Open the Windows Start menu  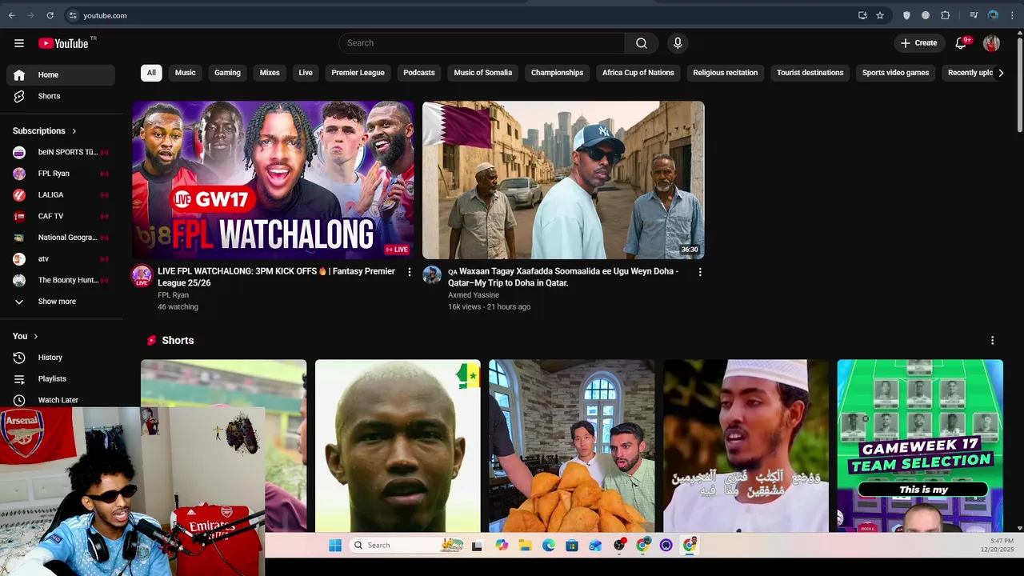pyautogui.click(x=335, y=546)
